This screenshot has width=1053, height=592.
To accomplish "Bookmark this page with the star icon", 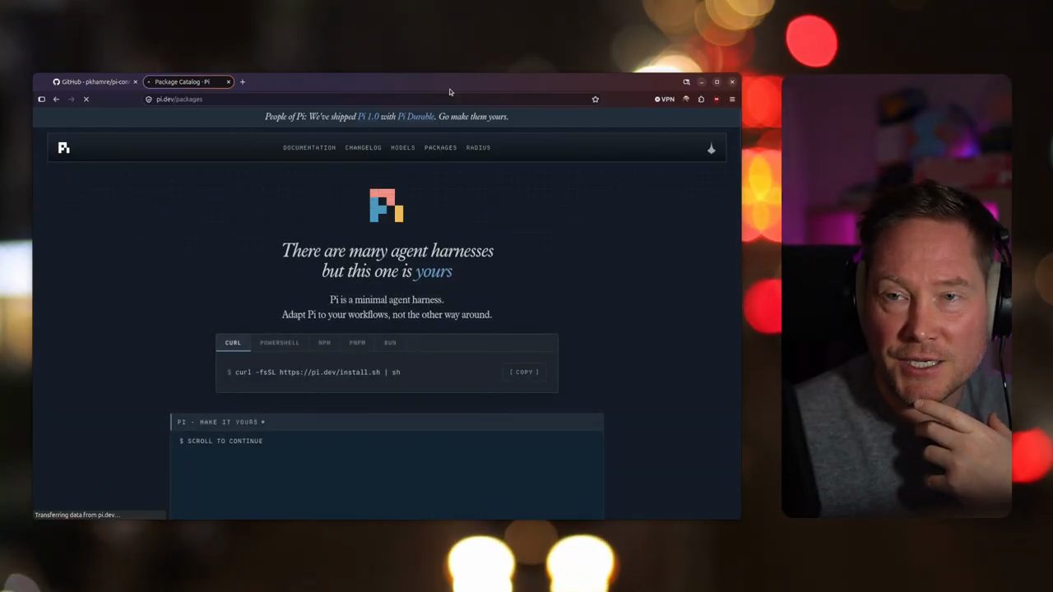I will pyautogui.click(x=596, y=99).
